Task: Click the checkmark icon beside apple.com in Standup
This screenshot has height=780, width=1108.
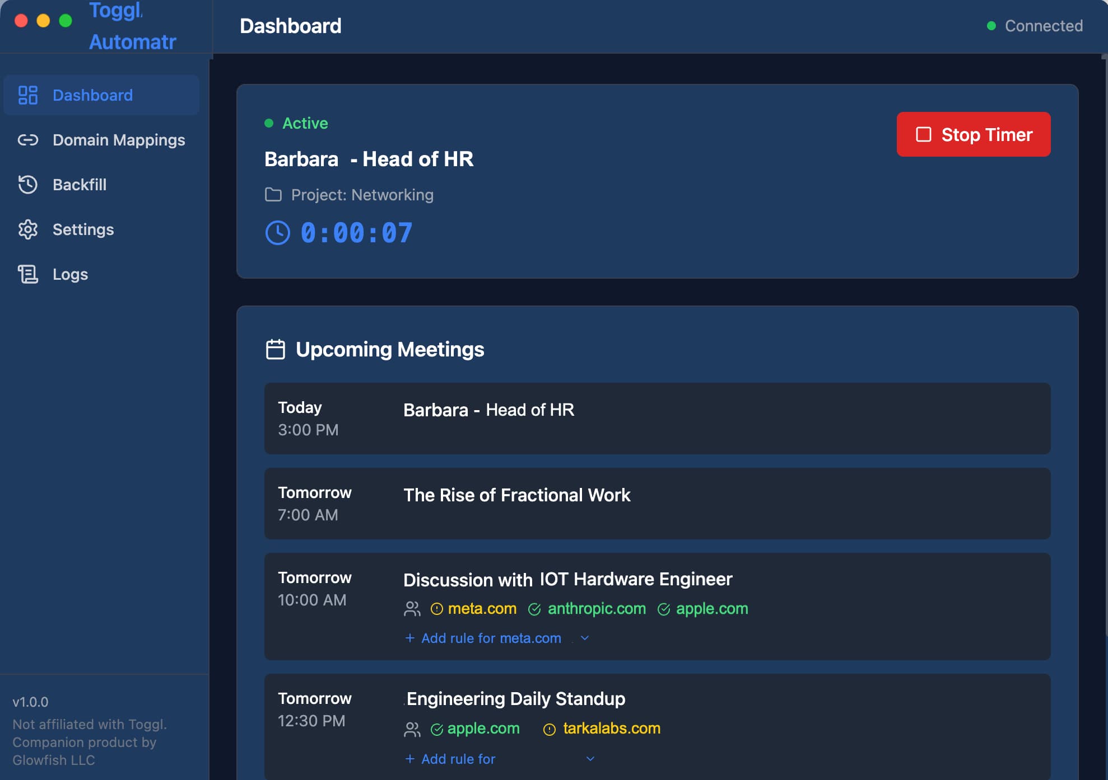Action: (436, 729)
